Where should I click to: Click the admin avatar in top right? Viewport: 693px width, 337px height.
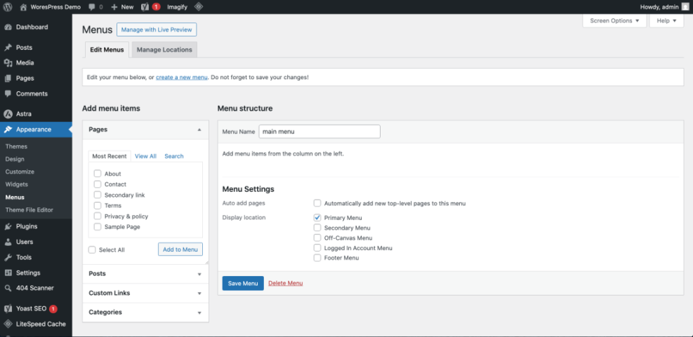685,6
